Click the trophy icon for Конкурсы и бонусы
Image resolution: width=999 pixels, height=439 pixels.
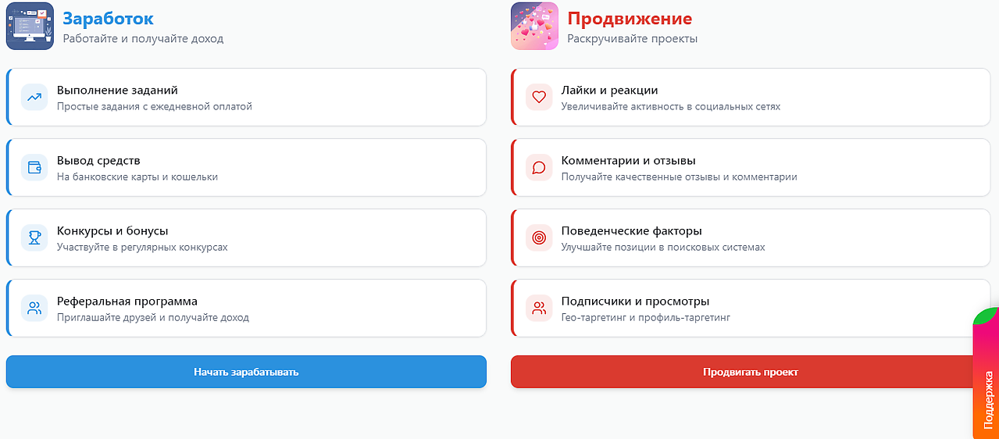tap(34, 237)
